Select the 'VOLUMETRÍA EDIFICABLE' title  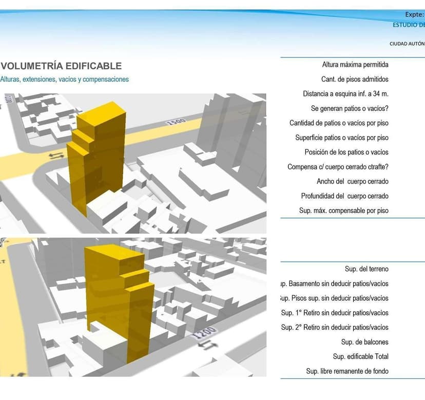(61, 66)
